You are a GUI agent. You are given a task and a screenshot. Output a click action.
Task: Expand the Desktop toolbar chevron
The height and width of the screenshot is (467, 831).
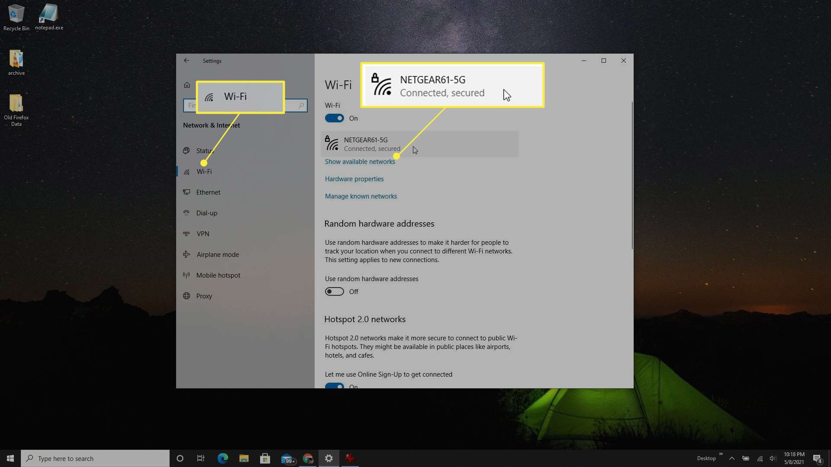[x=721, y=454]
